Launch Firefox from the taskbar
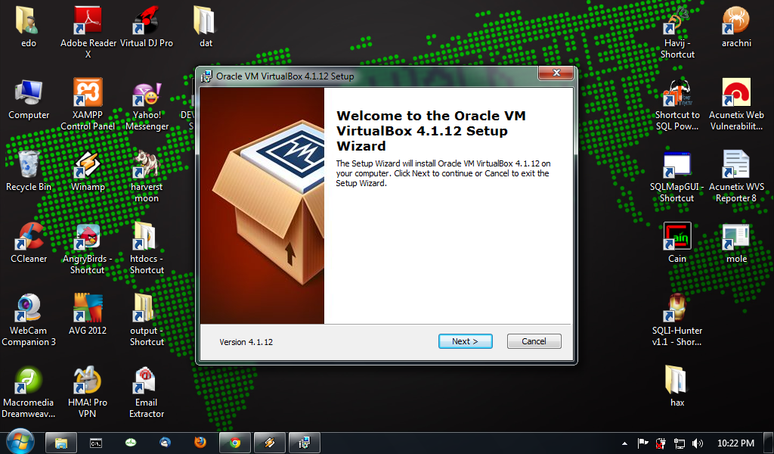774x454 pixels. click(x=200, y=443)
